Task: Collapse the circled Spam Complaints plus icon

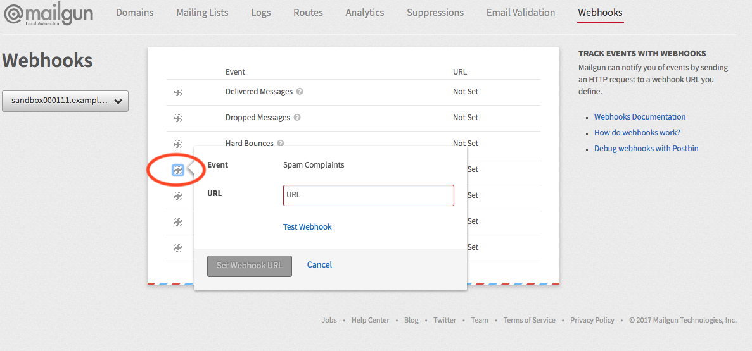Action: pos(178,170)
